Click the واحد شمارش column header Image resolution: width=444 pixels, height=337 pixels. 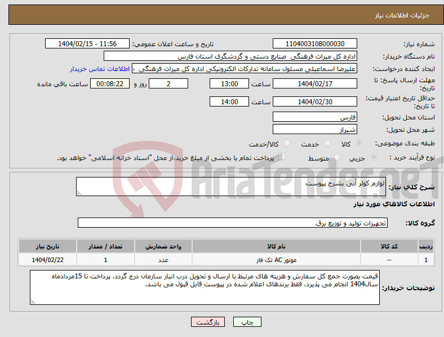tap(163, 246)
